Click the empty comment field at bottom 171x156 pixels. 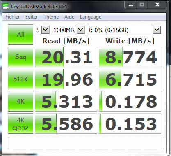click(x=84, y=143)
